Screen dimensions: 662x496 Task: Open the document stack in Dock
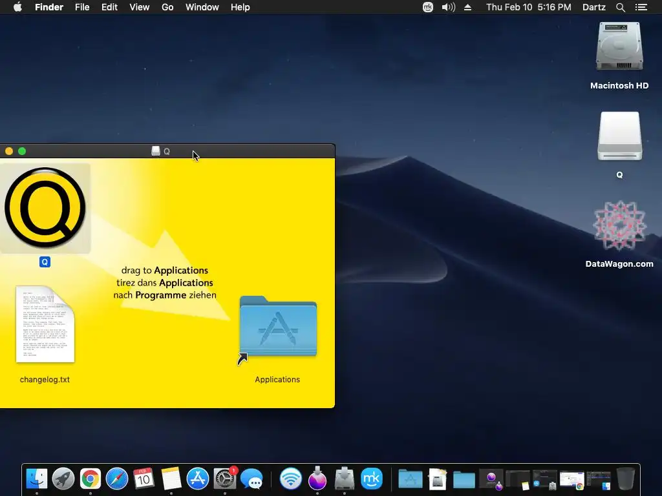coord(438,479)
